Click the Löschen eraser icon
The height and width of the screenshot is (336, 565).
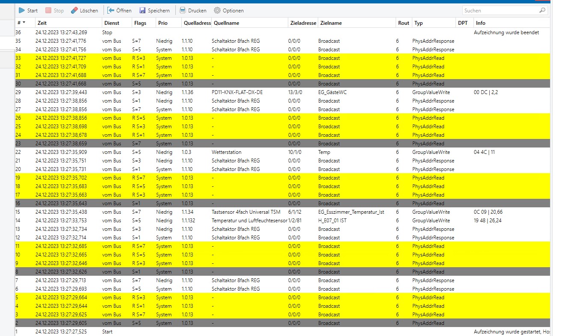click(74, 10)
